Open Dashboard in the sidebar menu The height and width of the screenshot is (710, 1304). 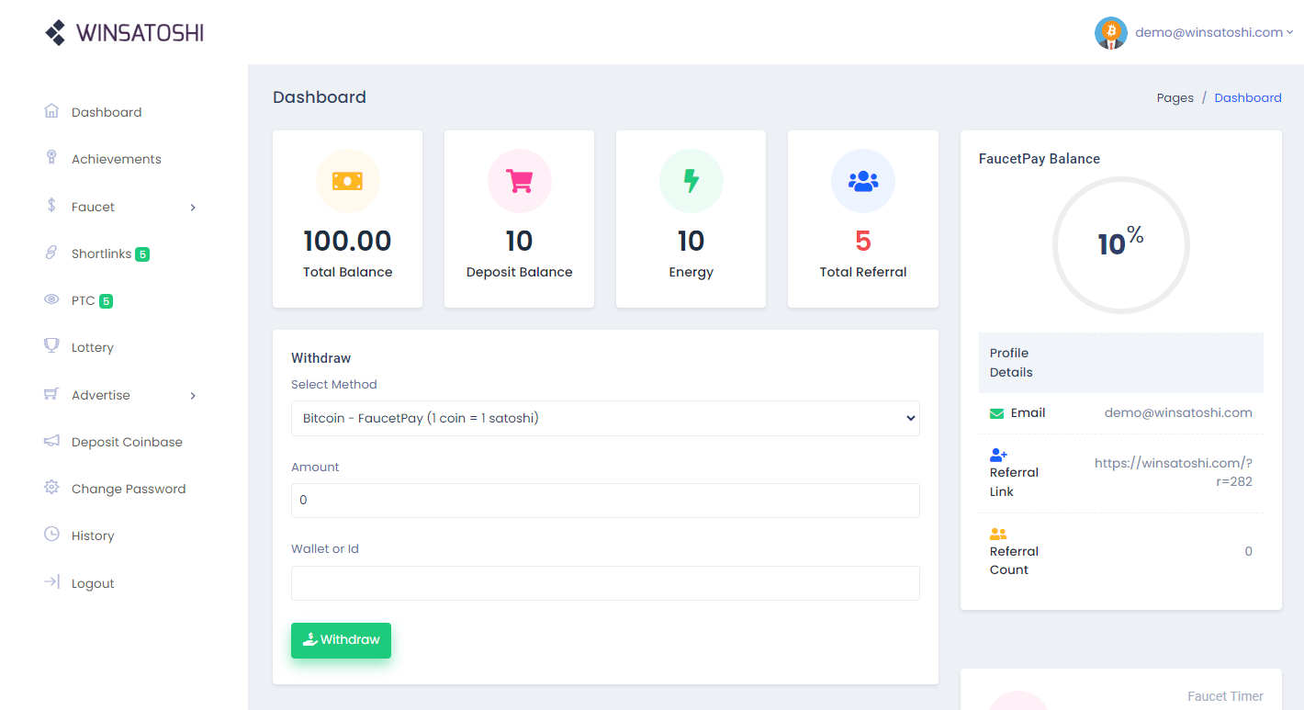pyautogui.click(x=107, y=112)
